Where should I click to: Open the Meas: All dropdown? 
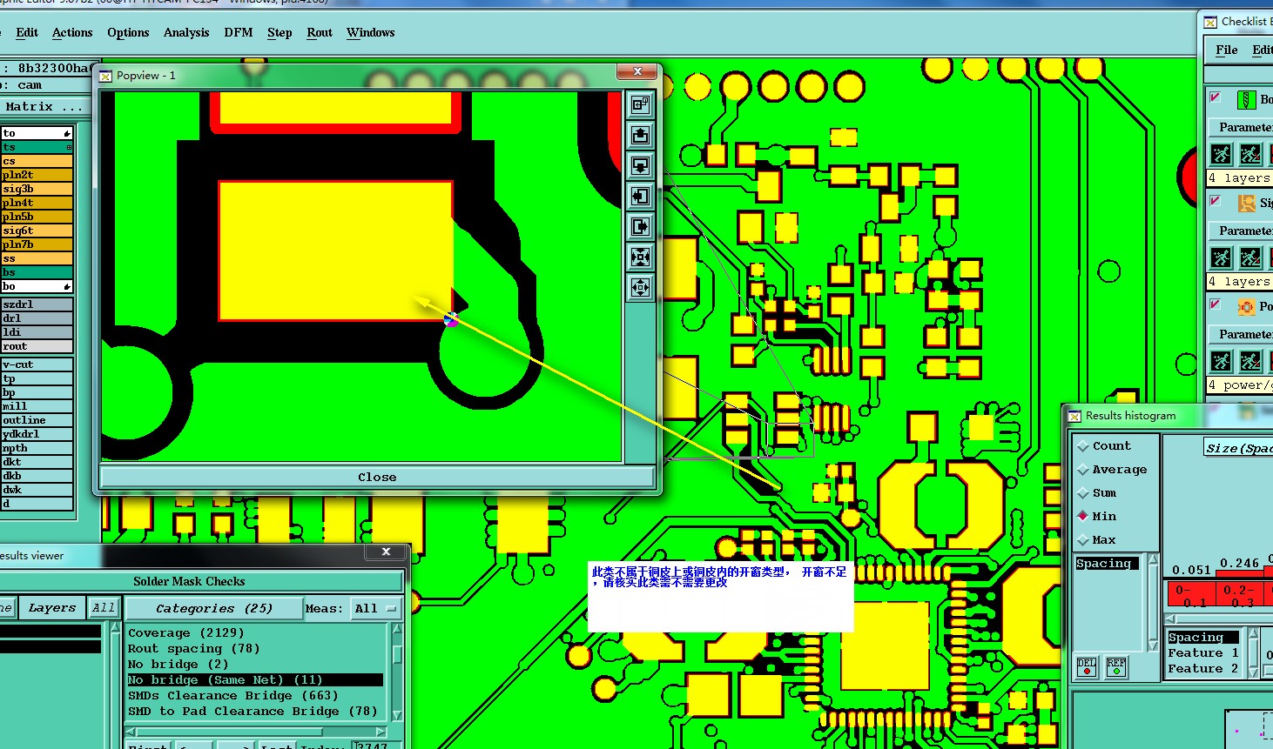(x=375, y=609)
